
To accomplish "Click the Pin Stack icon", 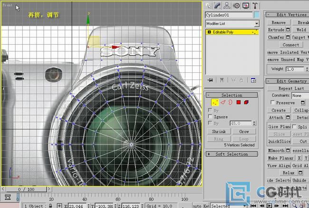I will [x=210, y=80].
